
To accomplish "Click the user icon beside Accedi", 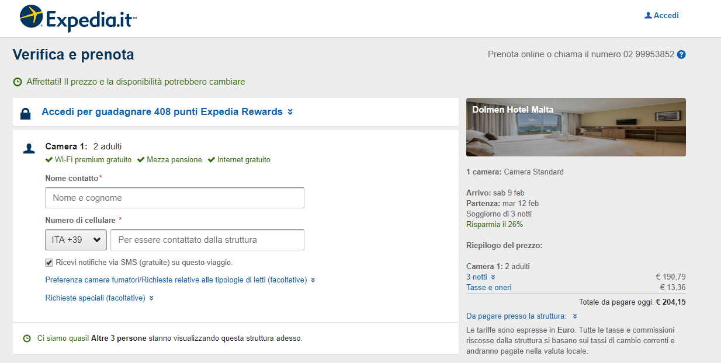I will coord(648,16).
